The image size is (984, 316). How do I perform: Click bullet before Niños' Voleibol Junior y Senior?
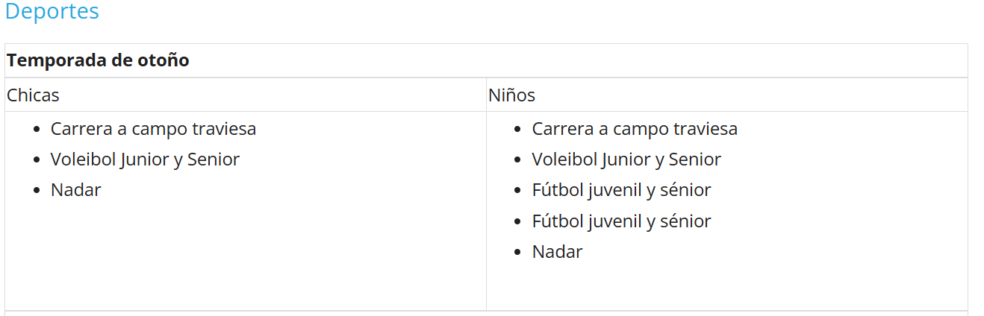[519, 160]
